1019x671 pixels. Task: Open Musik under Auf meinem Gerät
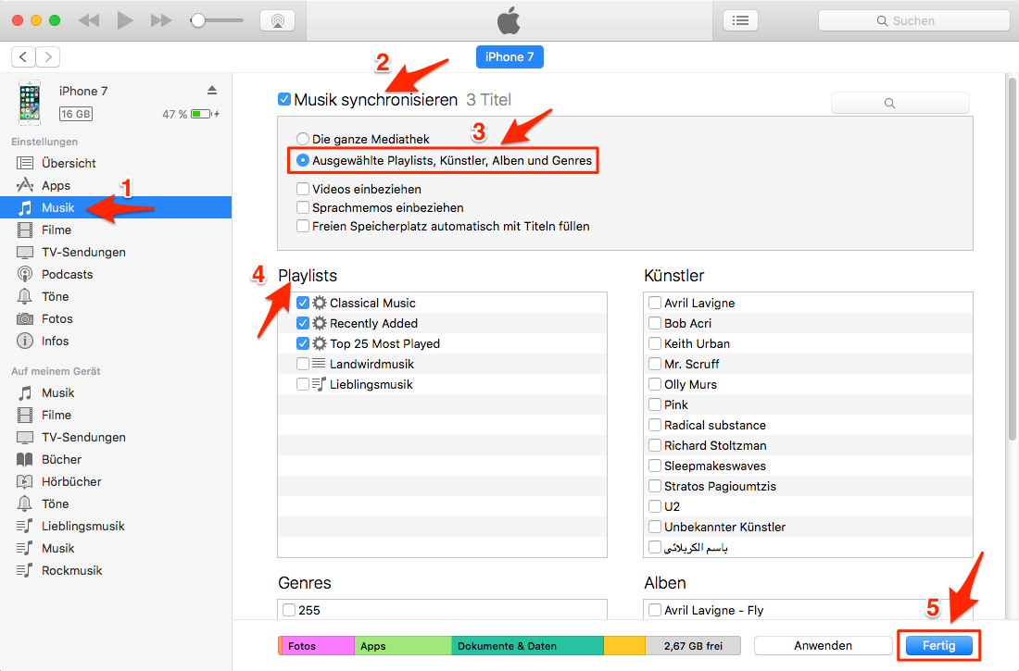[x=116, y=392]
